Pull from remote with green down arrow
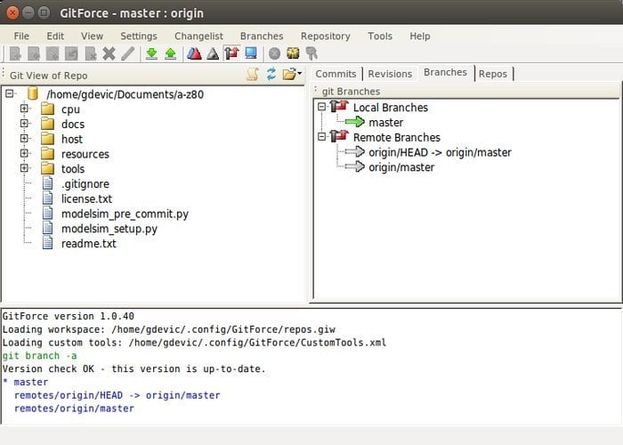Image resolution: width=623 pixels, height=445 pixels. 151,53
